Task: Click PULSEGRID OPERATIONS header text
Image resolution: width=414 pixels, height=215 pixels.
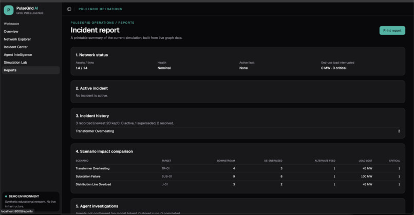Action: [100, 9]
